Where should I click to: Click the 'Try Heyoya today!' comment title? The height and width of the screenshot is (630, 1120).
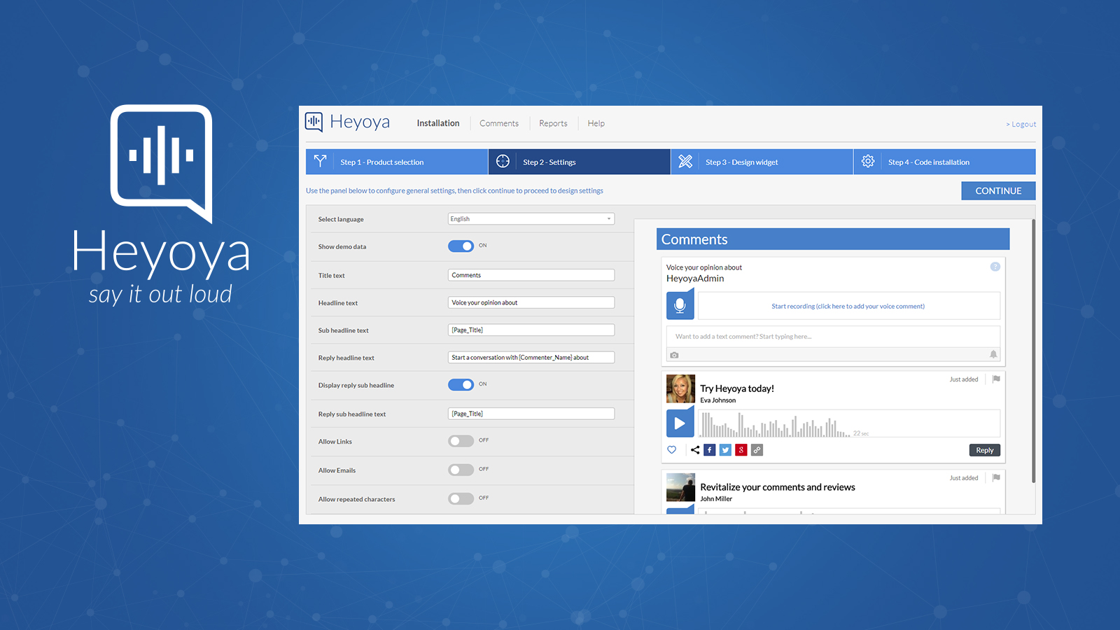[737, 388]
